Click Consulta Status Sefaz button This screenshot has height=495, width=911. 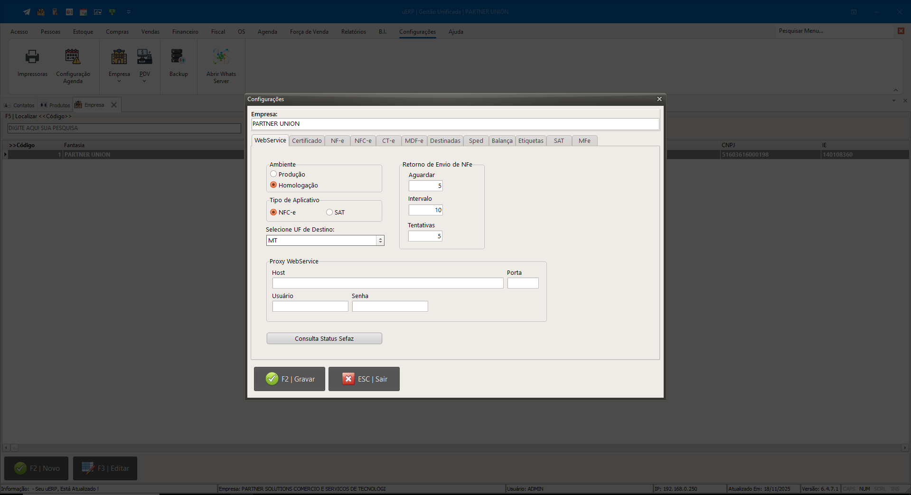click(x=324, y=338)
